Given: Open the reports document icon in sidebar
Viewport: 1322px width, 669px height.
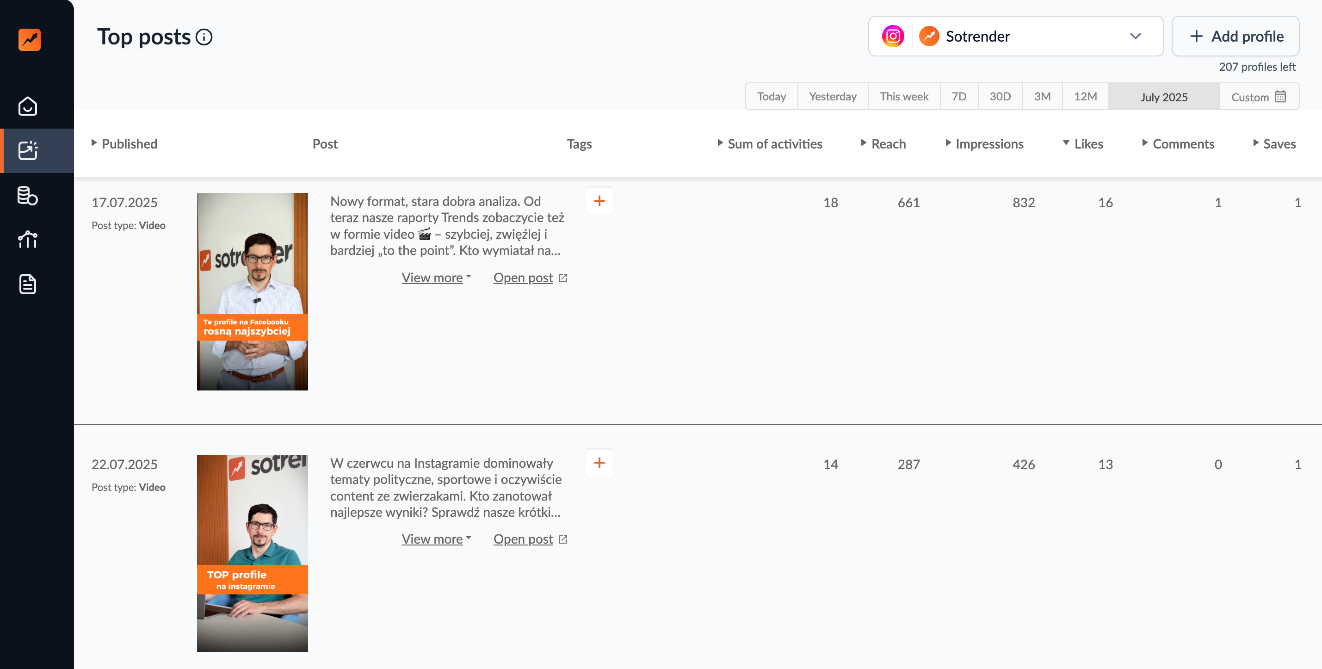Looking at the screenshot, I should [28, 284].
